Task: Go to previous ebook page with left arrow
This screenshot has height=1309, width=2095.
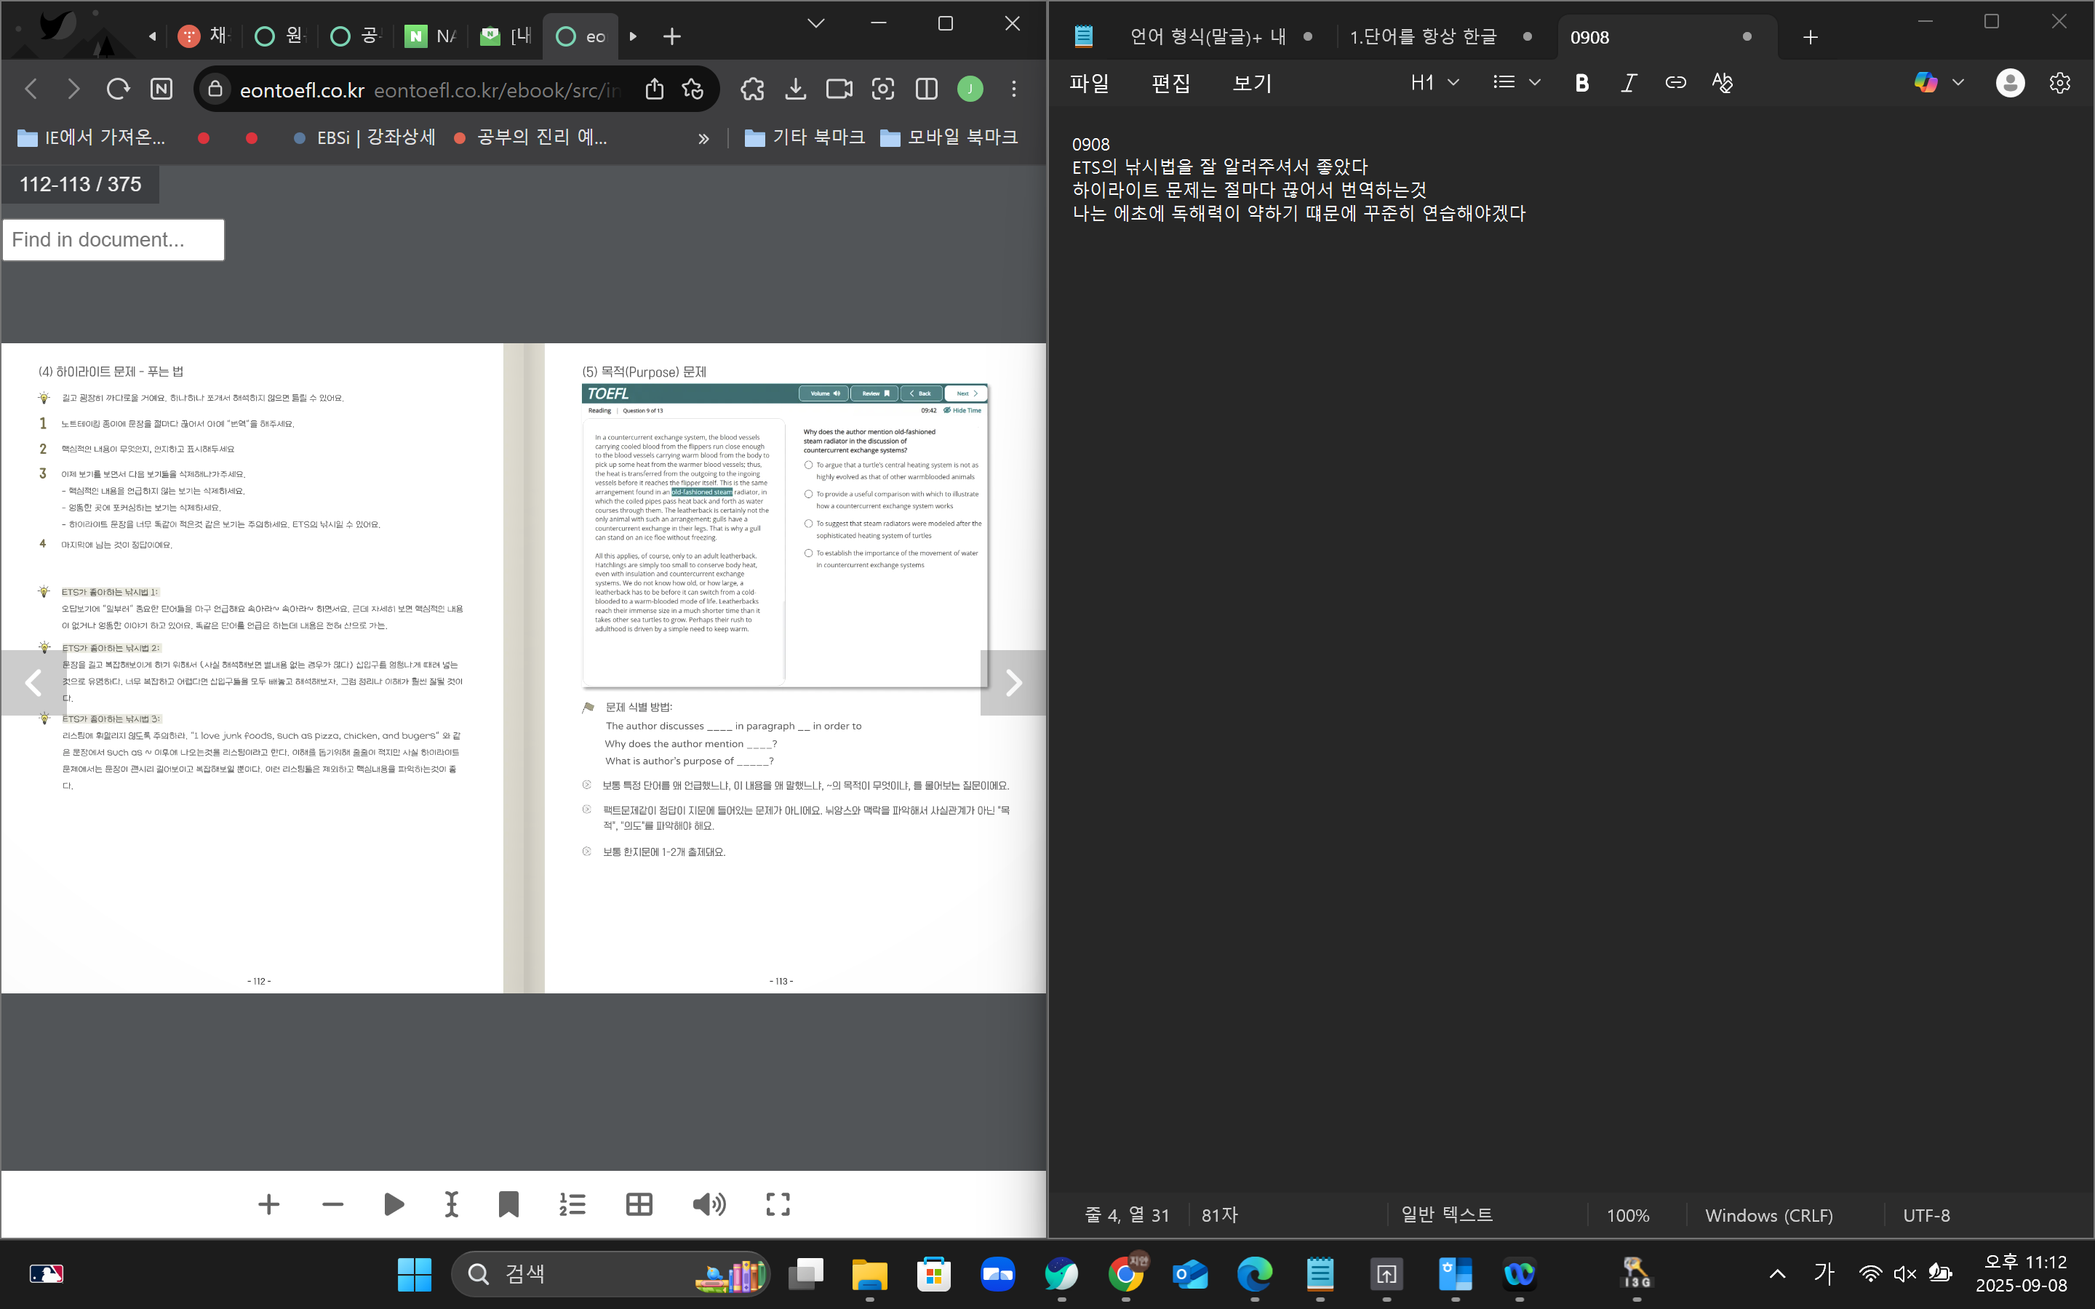Action: (x=33, y=683)
